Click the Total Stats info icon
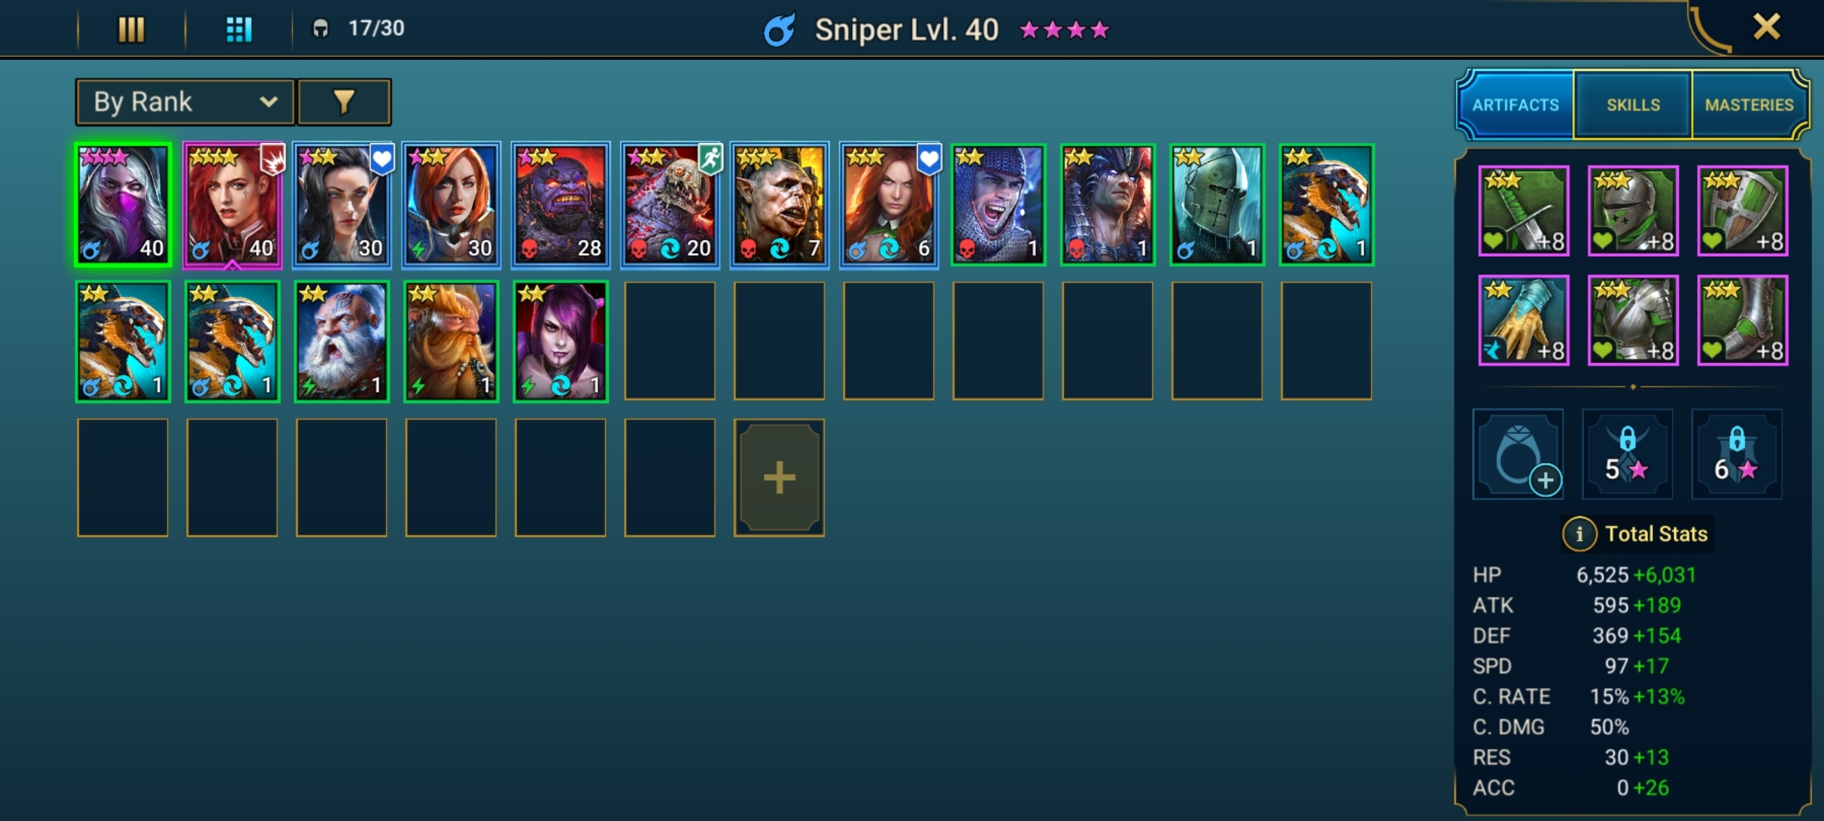 [x=1579, y=534]
